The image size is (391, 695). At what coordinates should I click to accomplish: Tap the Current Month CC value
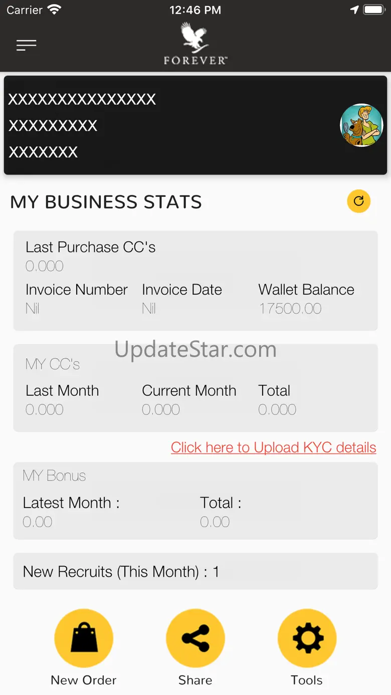point(161,409)
